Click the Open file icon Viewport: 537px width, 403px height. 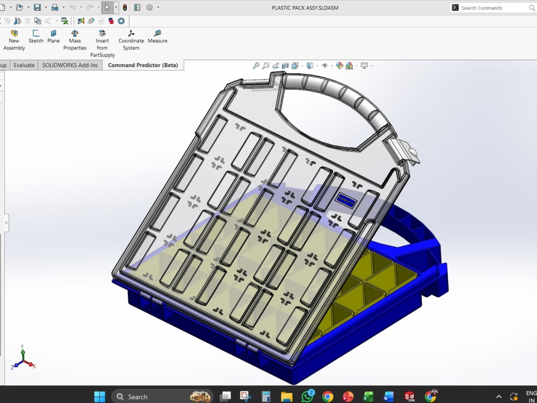pyautogui.click(x=19, y=7)
